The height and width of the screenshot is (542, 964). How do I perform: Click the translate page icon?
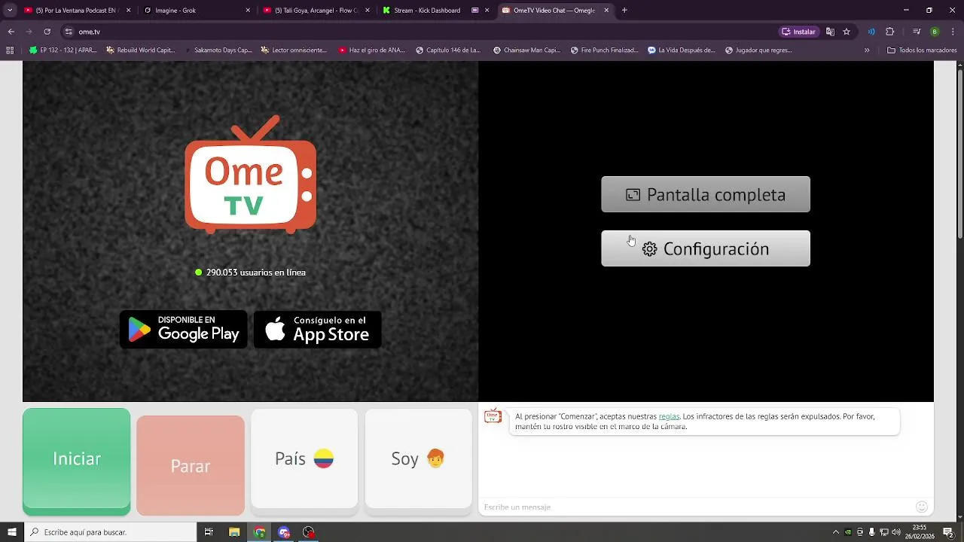click(830, 32)
